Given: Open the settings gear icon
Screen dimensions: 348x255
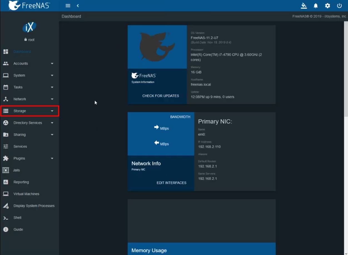Looking at the screenshot, I should (327, 6).
